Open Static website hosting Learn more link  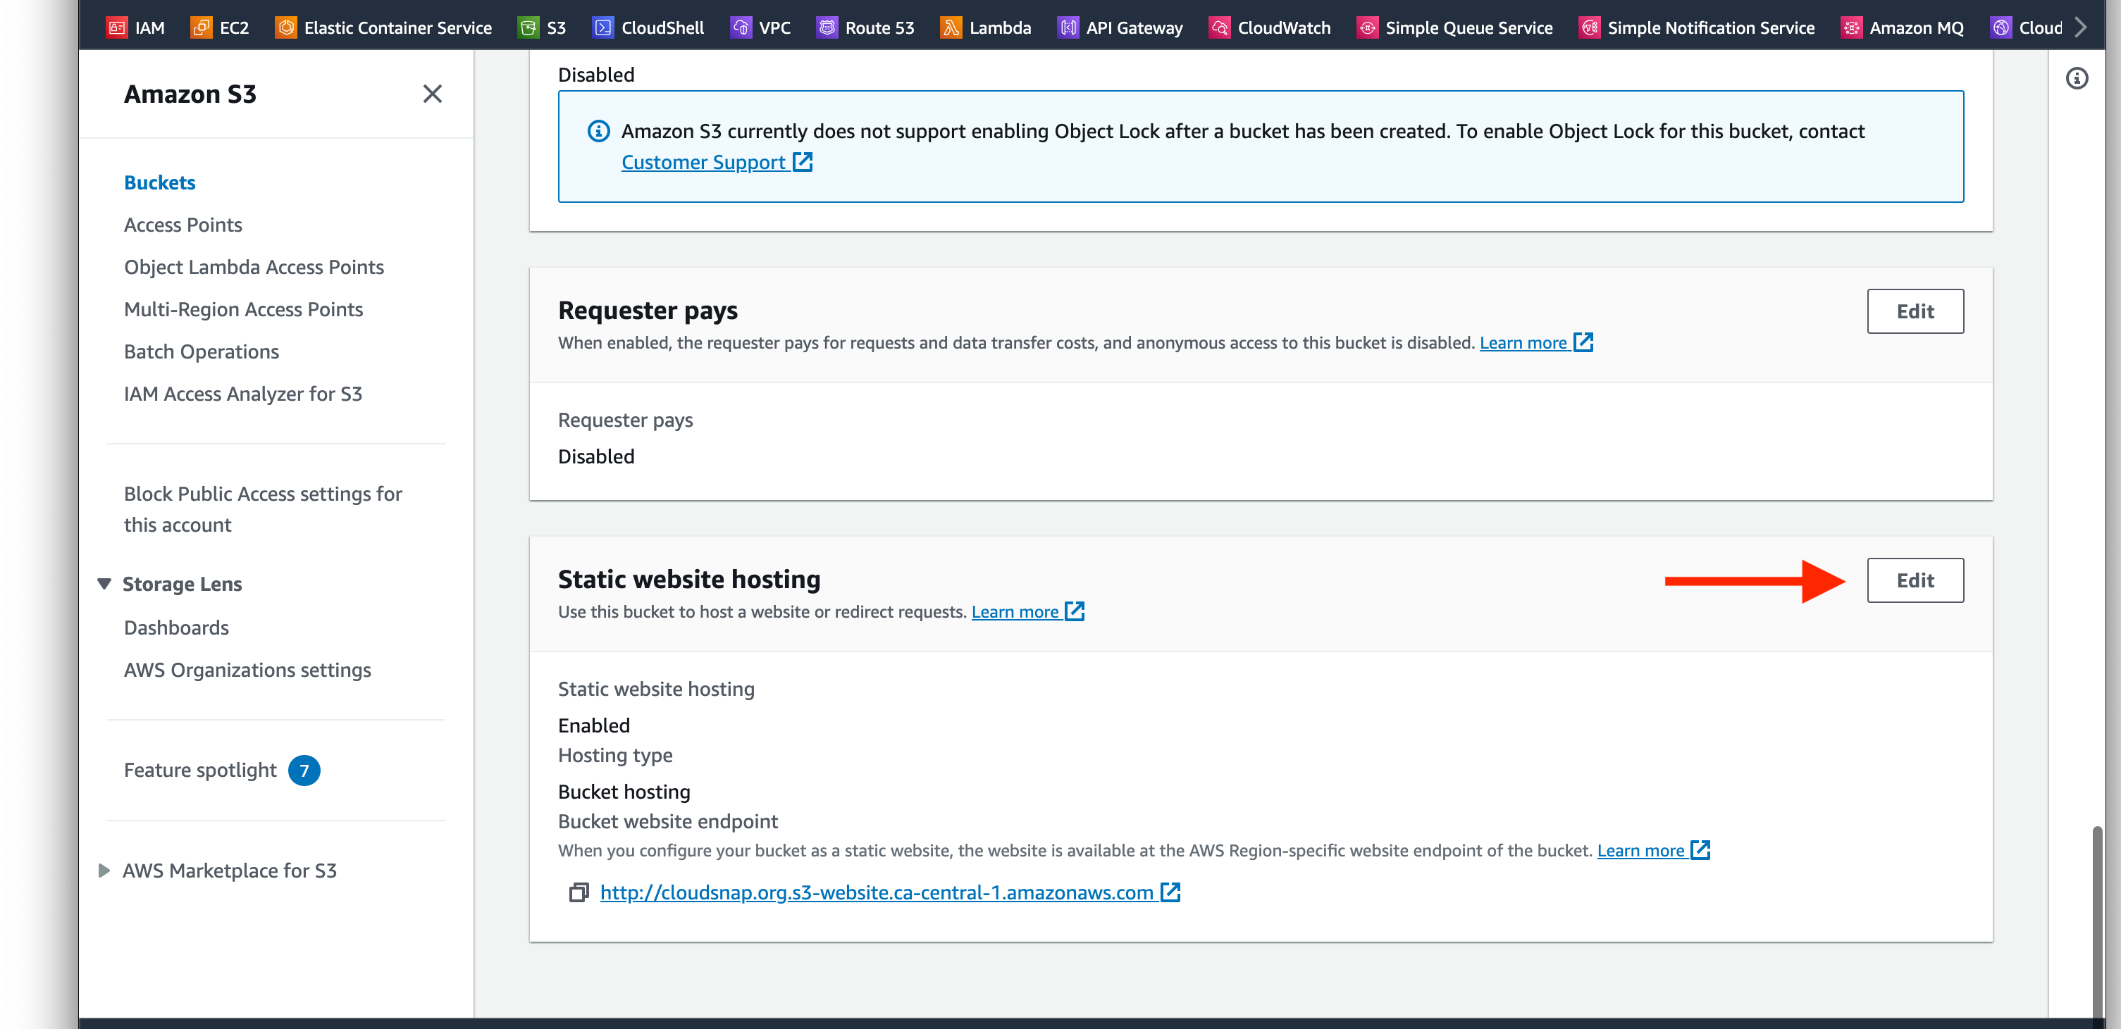(x=1027, y=611)
